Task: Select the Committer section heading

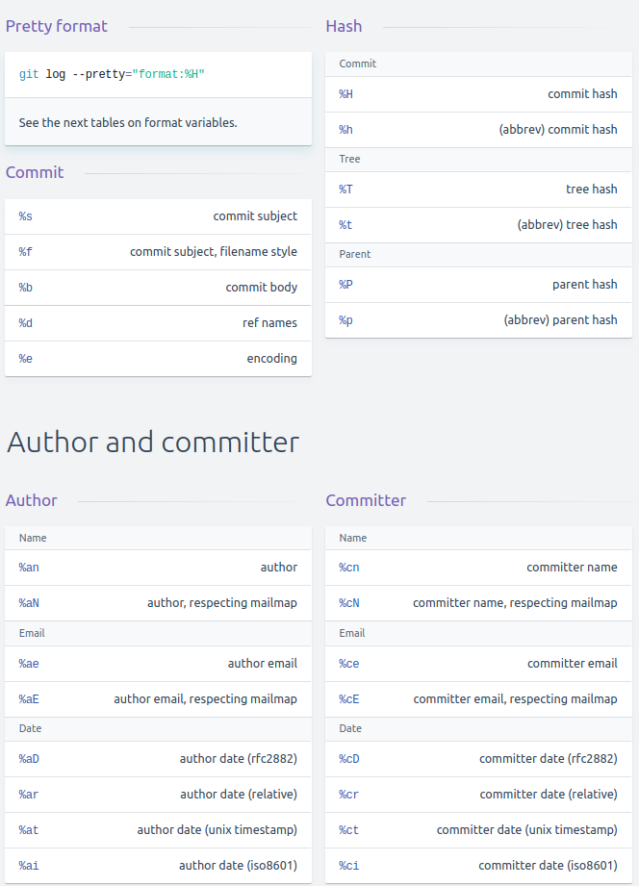Action: click(366, 500)
